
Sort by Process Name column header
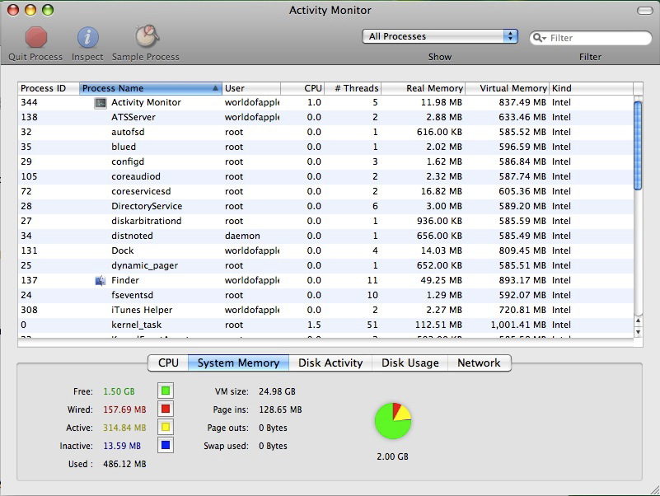(150, 88)
